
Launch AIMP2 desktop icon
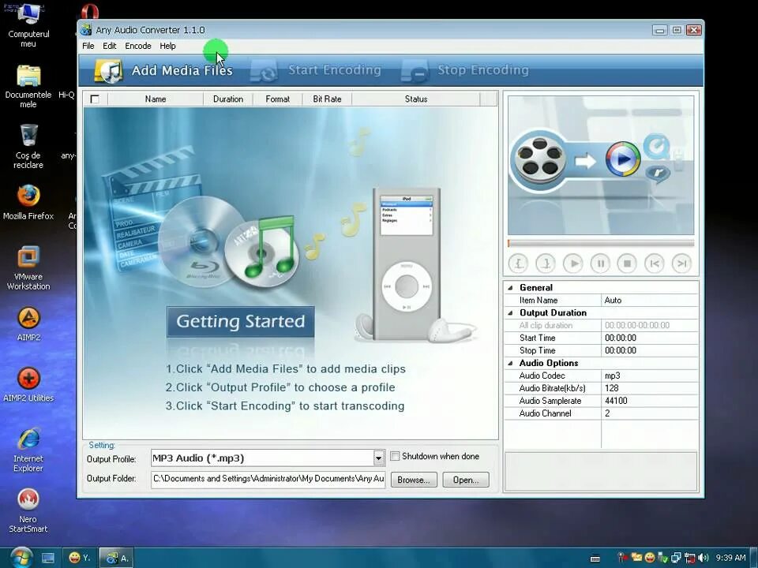(x=28, y=323)
